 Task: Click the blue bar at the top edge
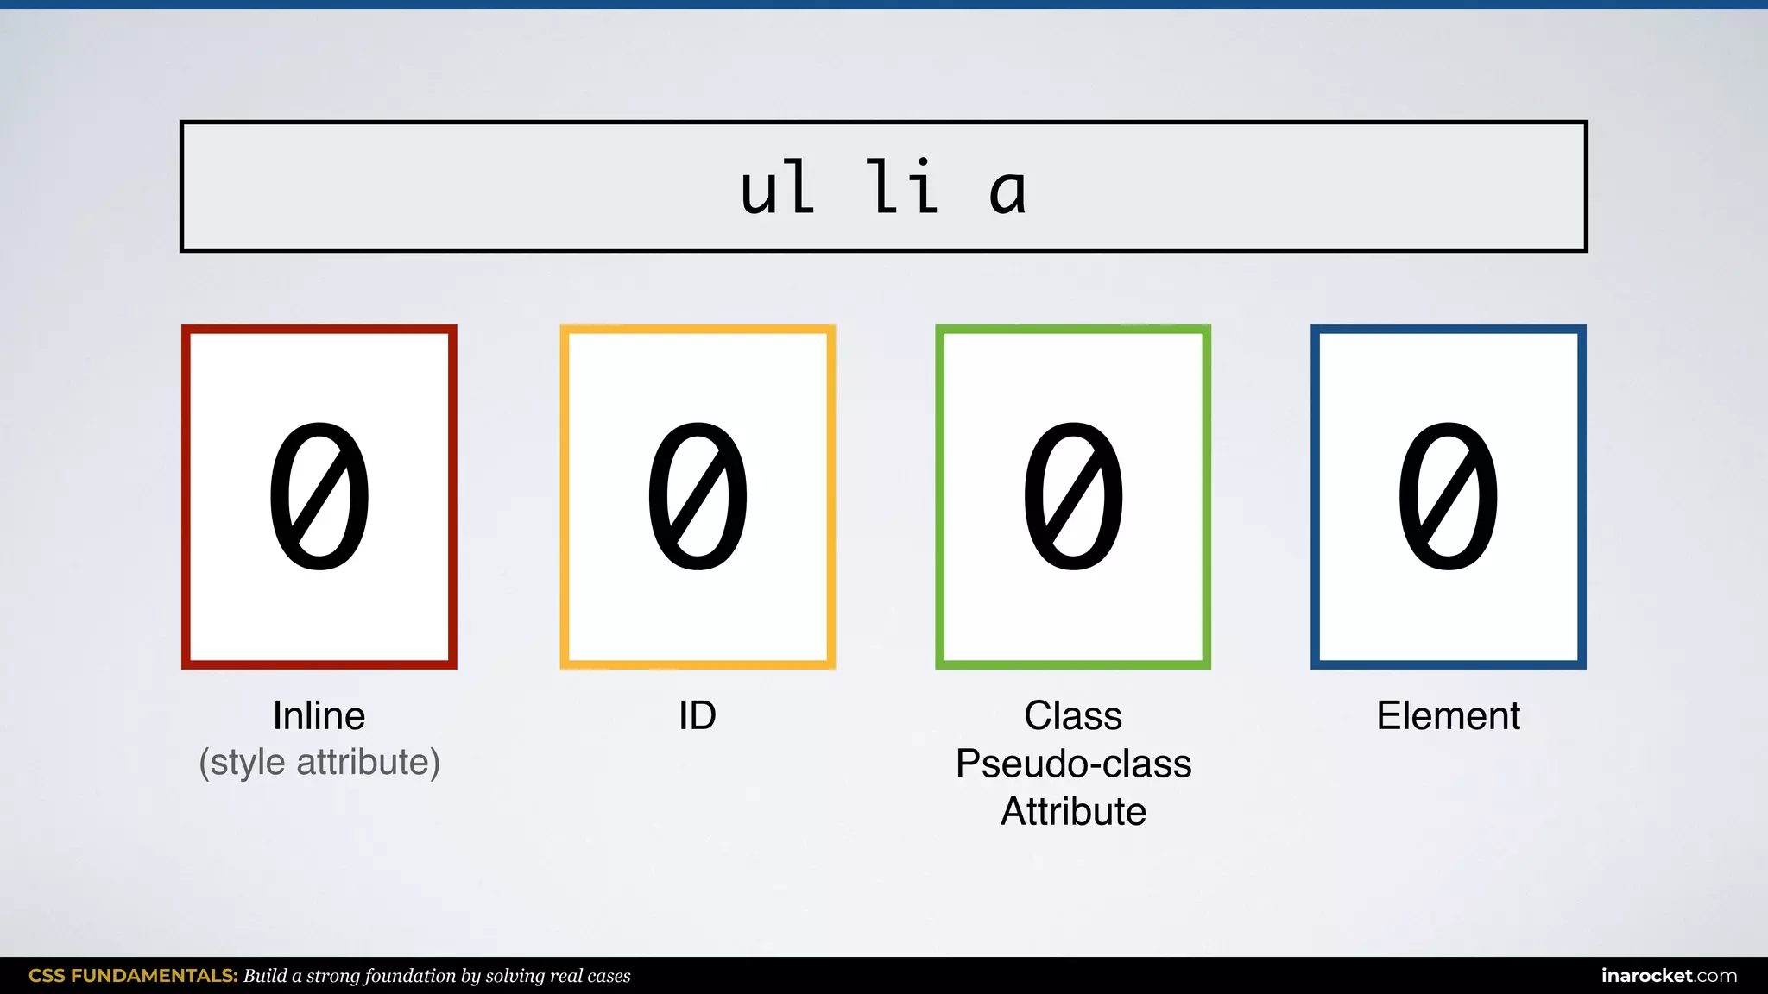[884, 4]
